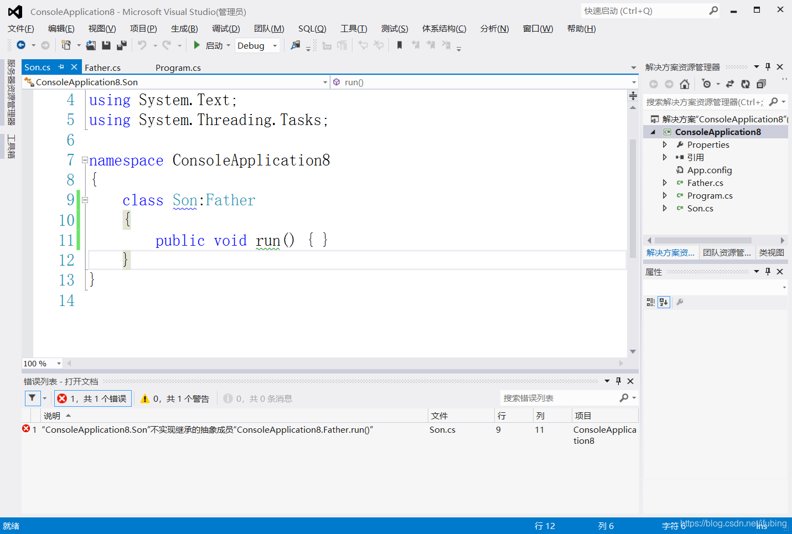Click Sync with Active Document icon

pyautogui.click(x=730, y=84)
